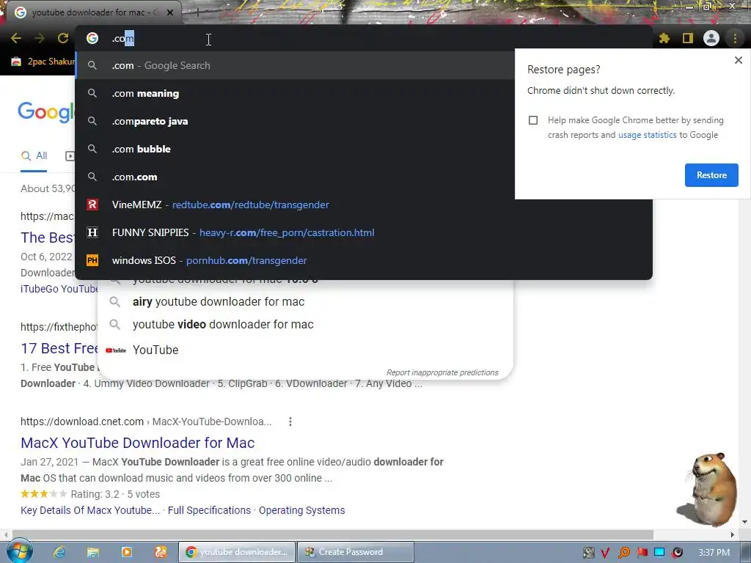Screen dimensions: 751x563
Task: Click the Restore button
Action: (x=711, y=175)
